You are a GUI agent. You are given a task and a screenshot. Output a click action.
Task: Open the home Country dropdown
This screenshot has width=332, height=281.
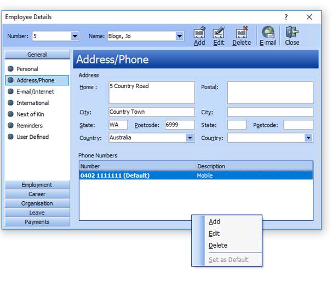[x=190, y=138]
